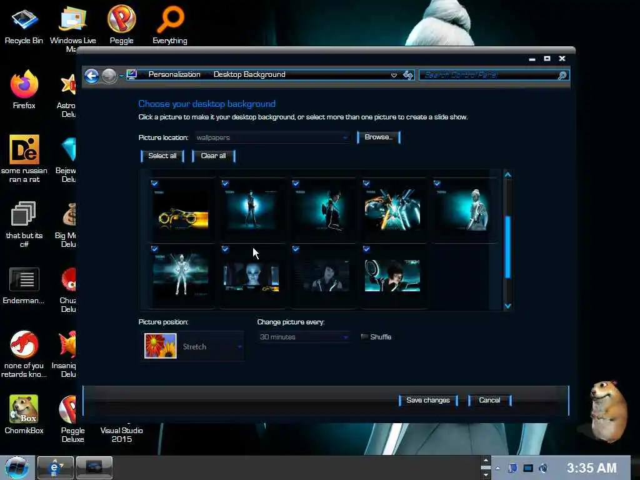
Task: Open the Everything search desktop icon
Action: pyautogui.click(x=170, y=24)
